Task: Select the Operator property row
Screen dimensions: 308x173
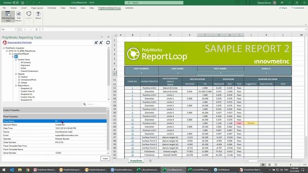Action: 54,139
